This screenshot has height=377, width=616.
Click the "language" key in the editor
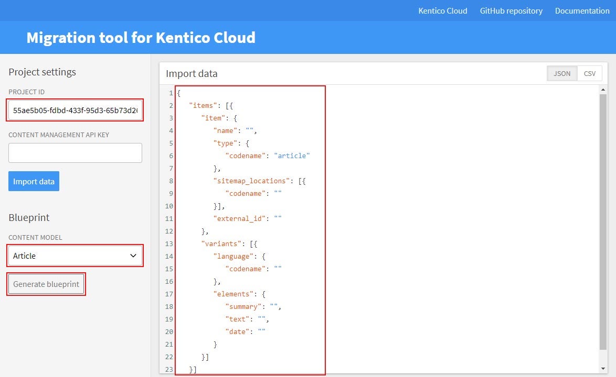pos(233,256)
